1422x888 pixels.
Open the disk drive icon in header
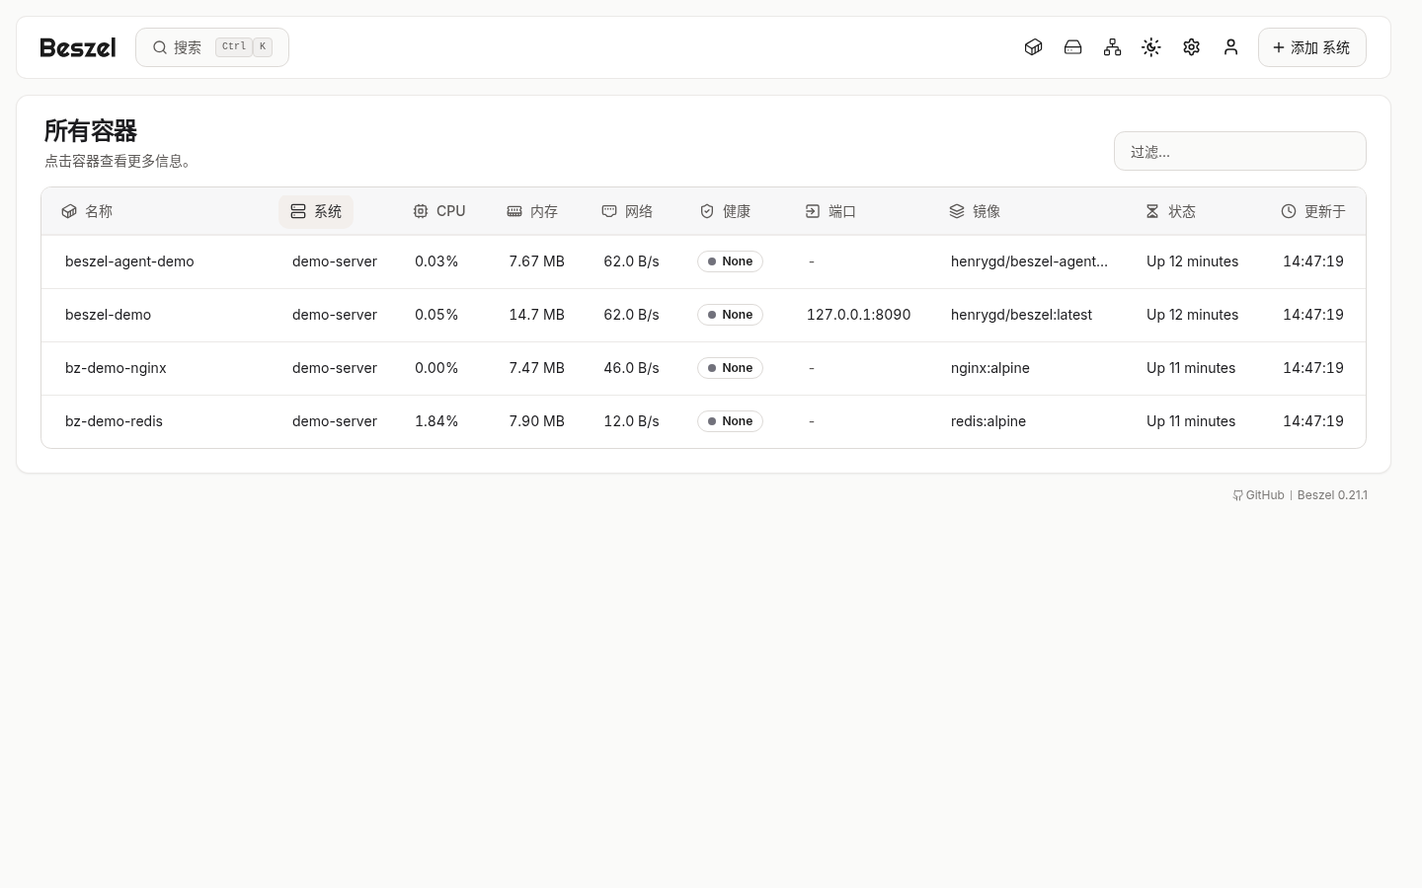coord(1072,47)
